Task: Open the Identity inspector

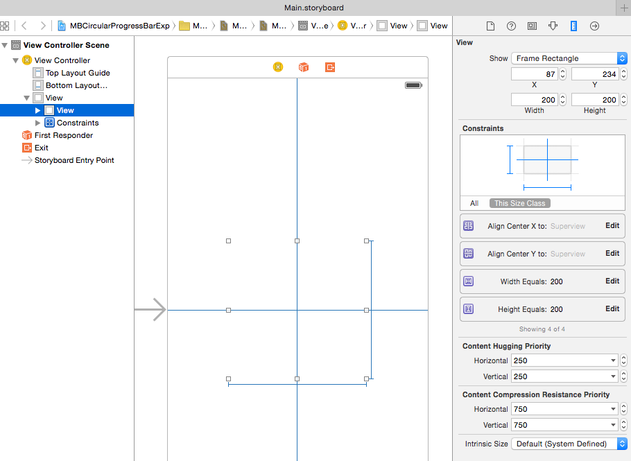Action: click(532, 26)
